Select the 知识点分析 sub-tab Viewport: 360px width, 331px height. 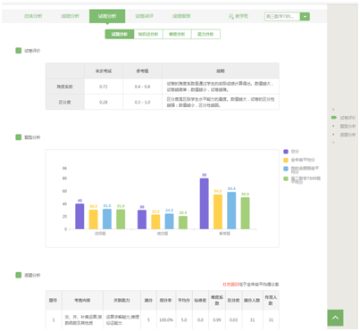(x=148, y=34)
